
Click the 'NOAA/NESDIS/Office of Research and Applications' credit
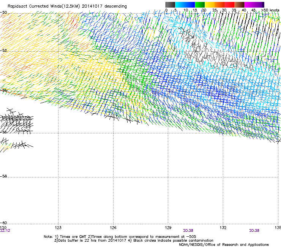(224, 245)
